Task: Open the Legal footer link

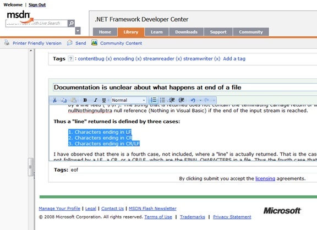Action: 91,209
